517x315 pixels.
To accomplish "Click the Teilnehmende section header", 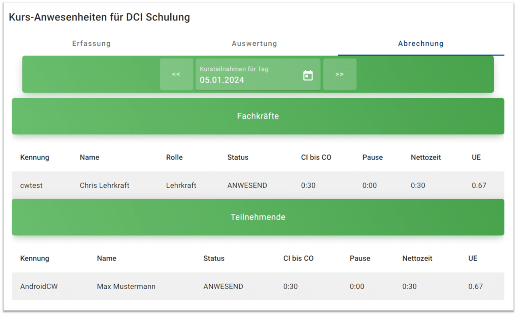I will (258, 217).
